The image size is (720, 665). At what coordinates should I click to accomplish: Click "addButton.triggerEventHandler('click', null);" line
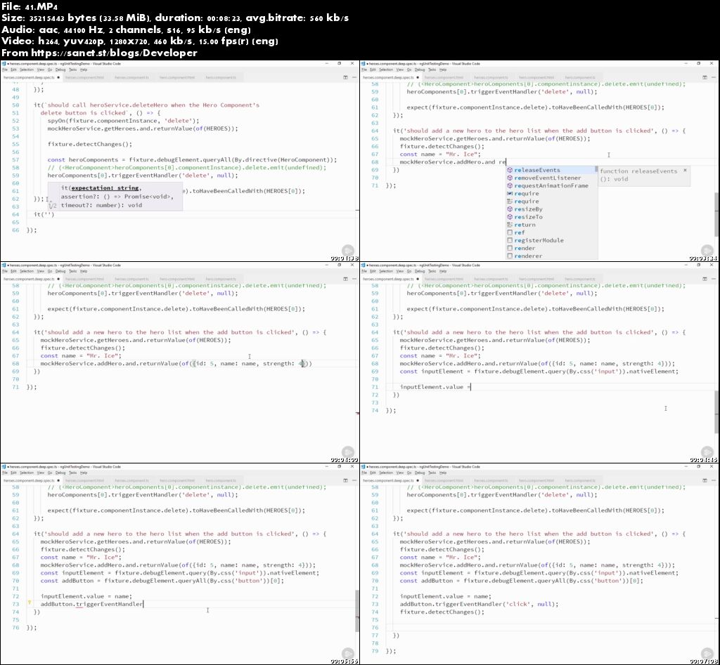tap(479, 604)
